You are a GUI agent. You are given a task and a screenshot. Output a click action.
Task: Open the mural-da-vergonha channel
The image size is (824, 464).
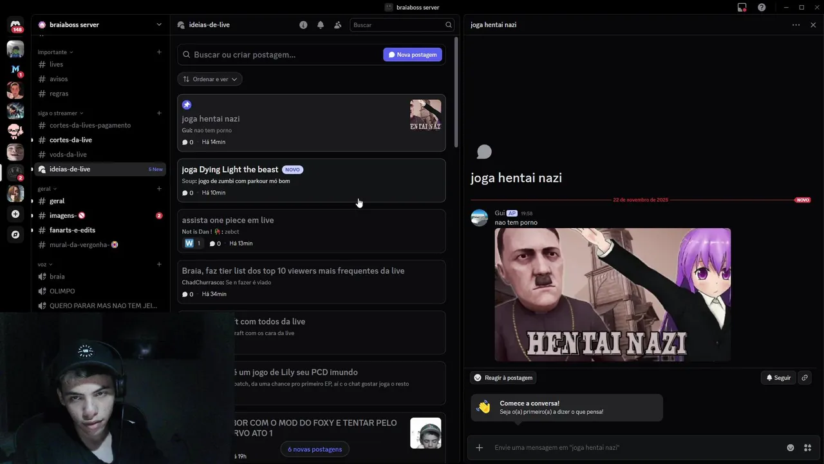click(x=100, y=245)
